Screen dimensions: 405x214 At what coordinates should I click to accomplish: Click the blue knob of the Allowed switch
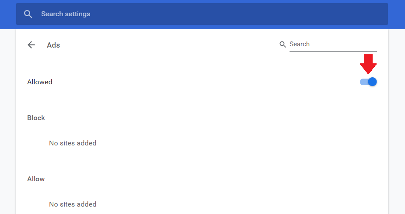coord(372,82)
